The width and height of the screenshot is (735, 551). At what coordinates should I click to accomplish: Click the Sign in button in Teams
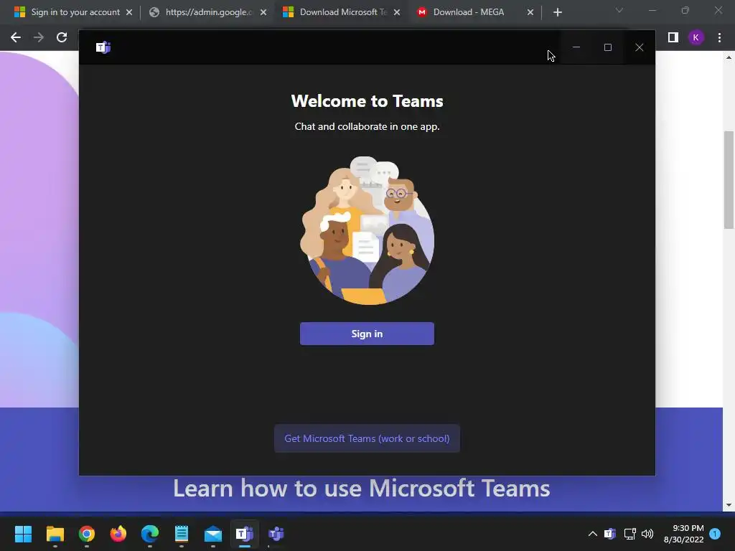367,334
